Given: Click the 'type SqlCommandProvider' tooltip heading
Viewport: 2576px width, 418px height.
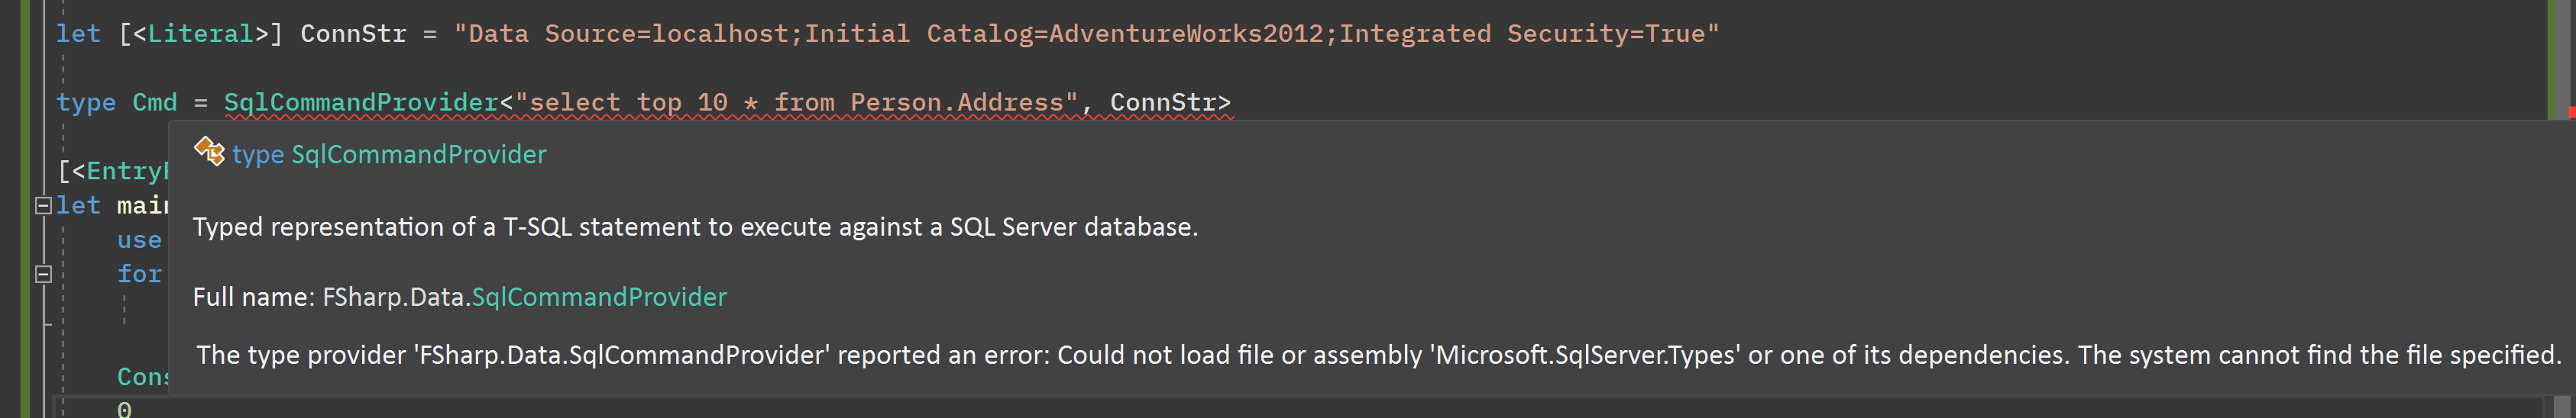Looking at the screenshot, I should tap(389, 155).
